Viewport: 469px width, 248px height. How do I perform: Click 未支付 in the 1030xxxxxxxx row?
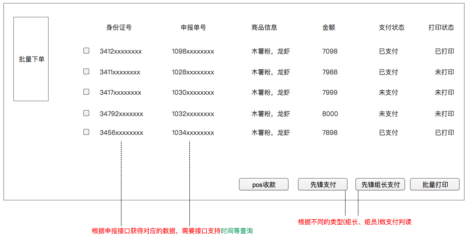pyautogui.click(x=388, y=92)
